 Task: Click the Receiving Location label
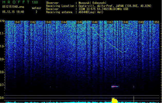click(x=60, y=6)
